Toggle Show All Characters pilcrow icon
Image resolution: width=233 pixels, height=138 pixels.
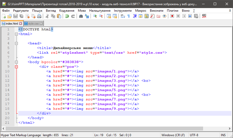coord(129,16)
